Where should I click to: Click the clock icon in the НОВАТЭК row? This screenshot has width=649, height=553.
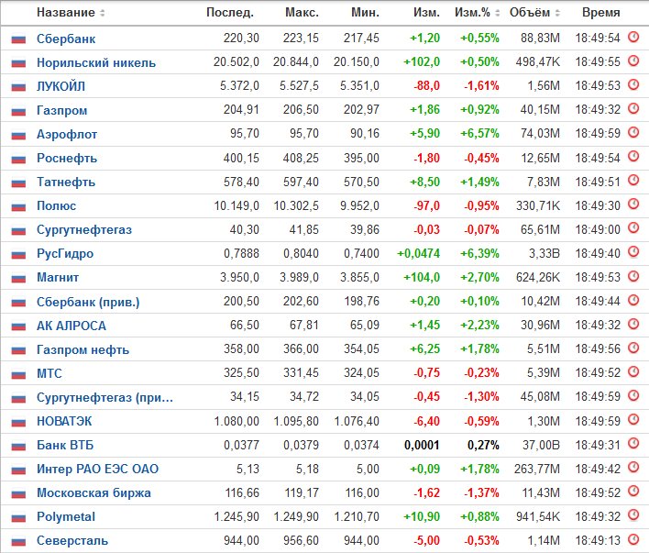pos(633,419)
